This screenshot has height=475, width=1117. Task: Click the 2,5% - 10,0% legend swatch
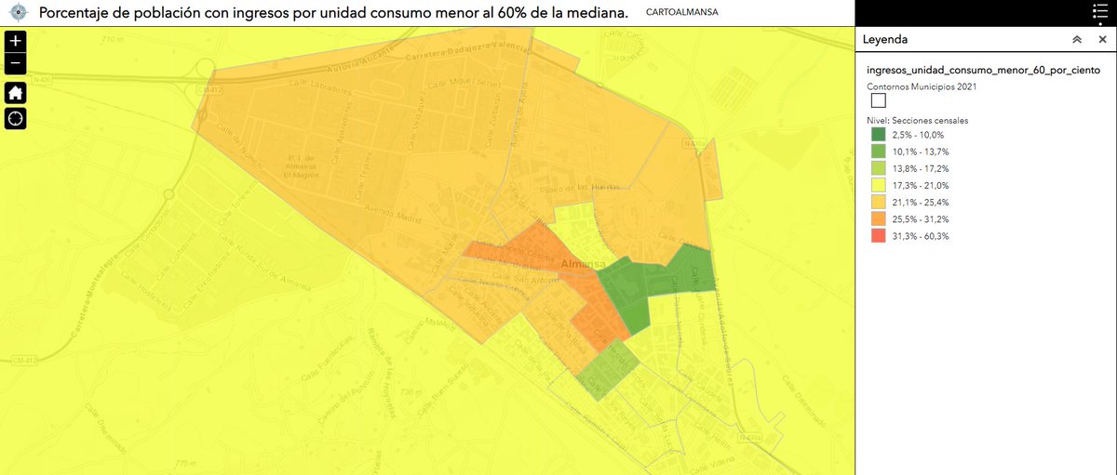(879, 135)
